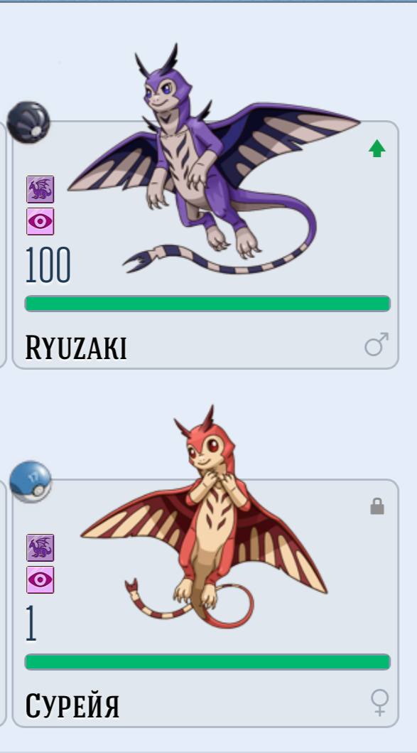Screen dimensions: 417x753
Task: Click Сурейя's psychic eye type badge
Action: 40,580
